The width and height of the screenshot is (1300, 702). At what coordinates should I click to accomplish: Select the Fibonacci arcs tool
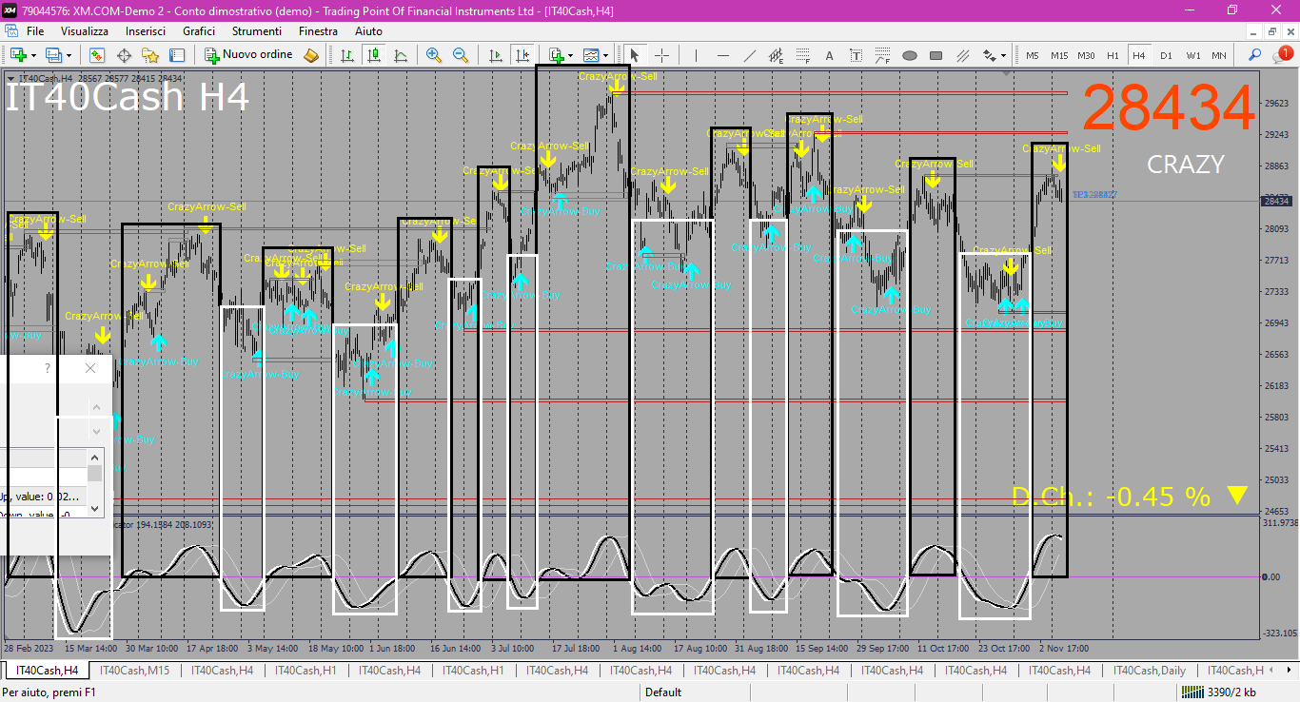coord(882,55)
